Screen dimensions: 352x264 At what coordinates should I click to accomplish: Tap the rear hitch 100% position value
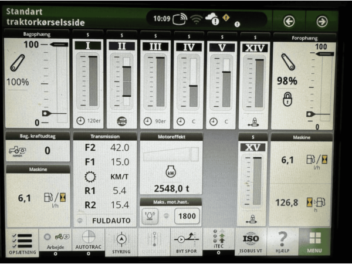pyautogui.click(x=18, y=82)
